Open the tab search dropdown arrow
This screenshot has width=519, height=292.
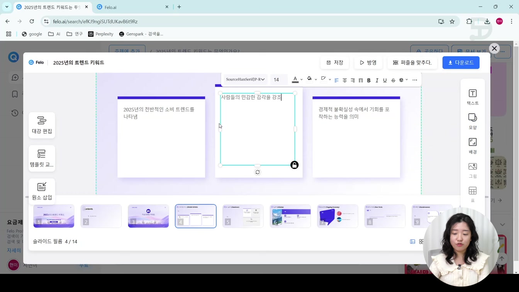(7, 7)
